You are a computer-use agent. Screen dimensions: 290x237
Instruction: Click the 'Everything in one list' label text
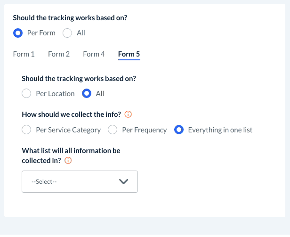click(220, 130)
